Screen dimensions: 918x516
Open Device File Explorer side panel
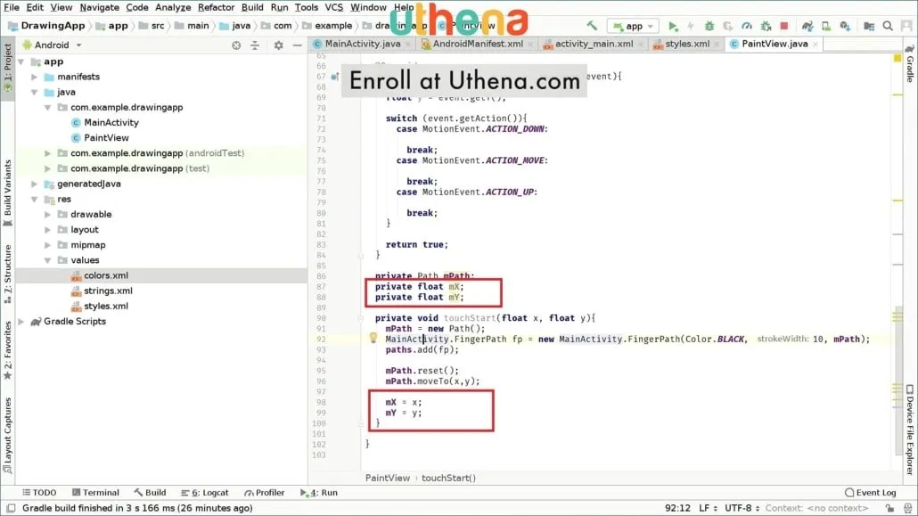(x=910, y=430)
